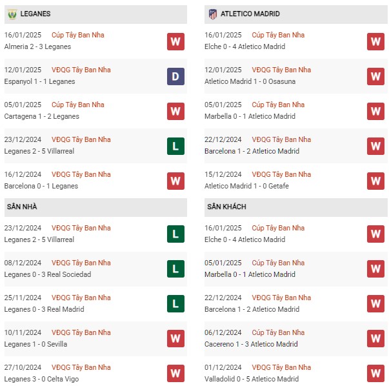
Task: Open the Atletico Madrid 1-0 Osasuna match
Action: [x=250, y=82]
